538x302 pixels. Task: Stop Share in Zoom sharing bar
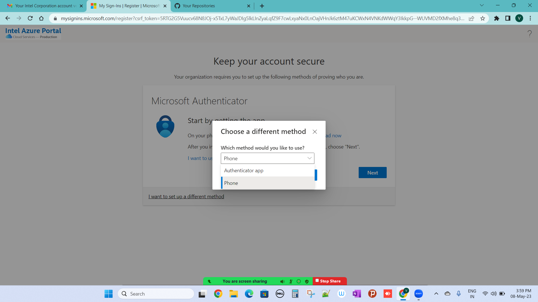click(330, 281)
